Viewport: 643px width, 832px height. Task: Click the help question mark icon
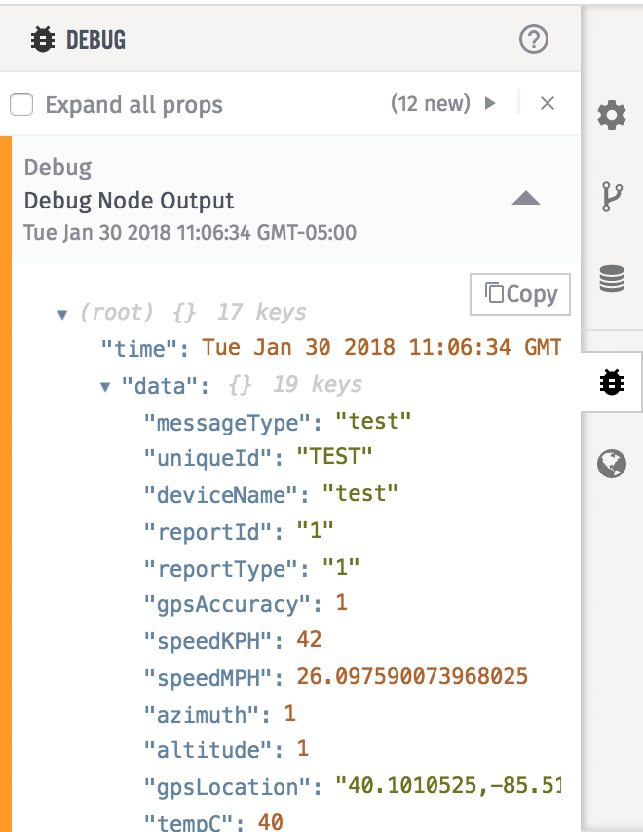point(534,40)
